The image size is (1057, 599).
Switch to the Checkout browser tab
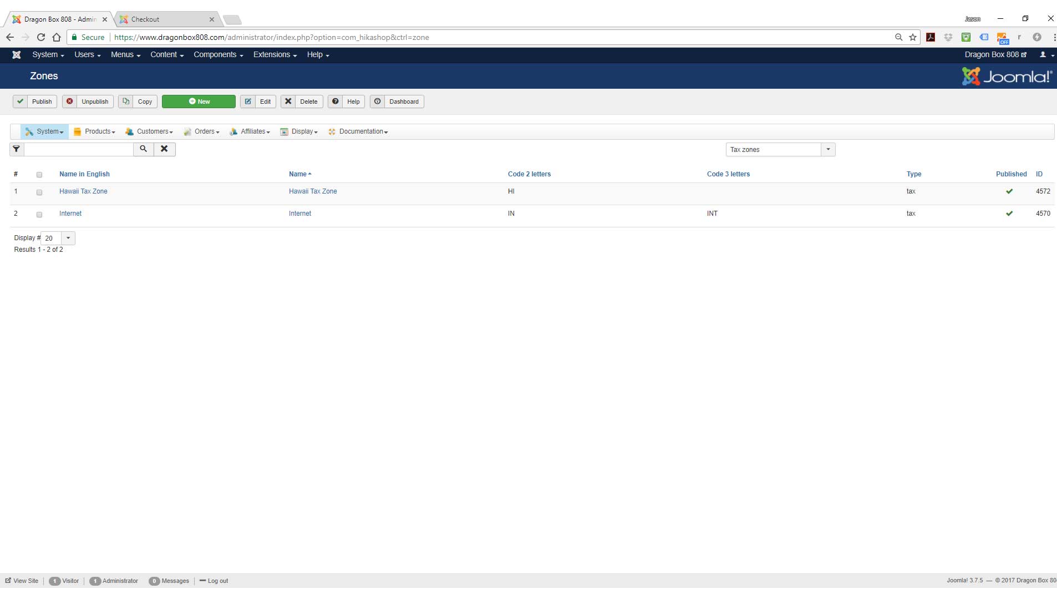tap(166, 19)
